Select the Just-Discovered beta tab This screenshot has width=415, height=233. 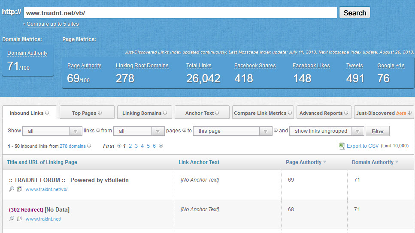tap(384, 113)
